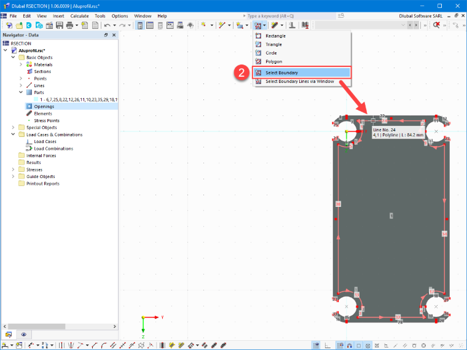Screen dimensions: 467x350
Task: Choose Polygon from opening dropdown
Action: (x=302, y=61)
